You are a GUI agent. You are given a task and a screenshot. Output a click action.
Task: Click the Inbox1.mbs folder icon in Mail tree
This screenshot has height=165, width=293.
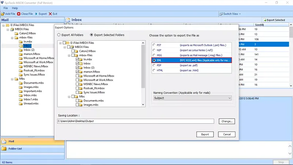pos(21,99)
